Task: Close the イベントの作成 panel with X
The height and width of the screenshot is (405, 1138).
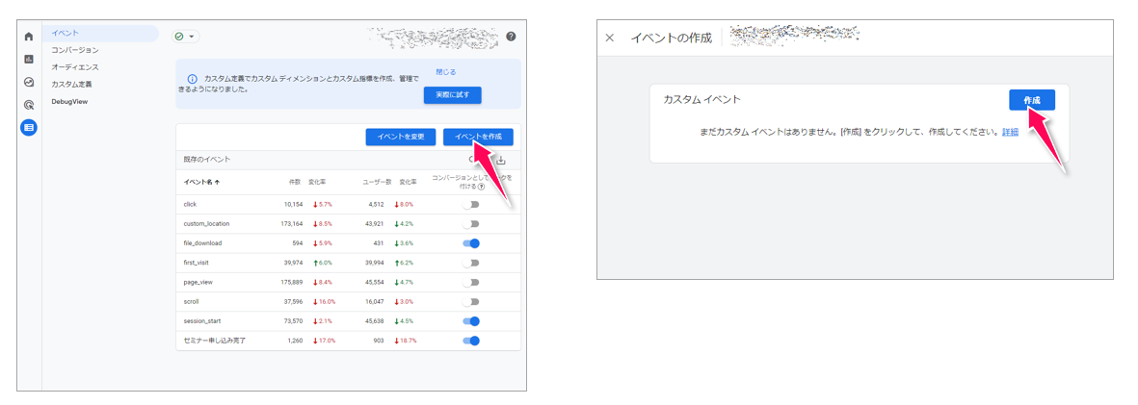Action: 609,38
